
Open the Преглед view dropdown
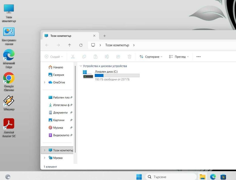179,57
